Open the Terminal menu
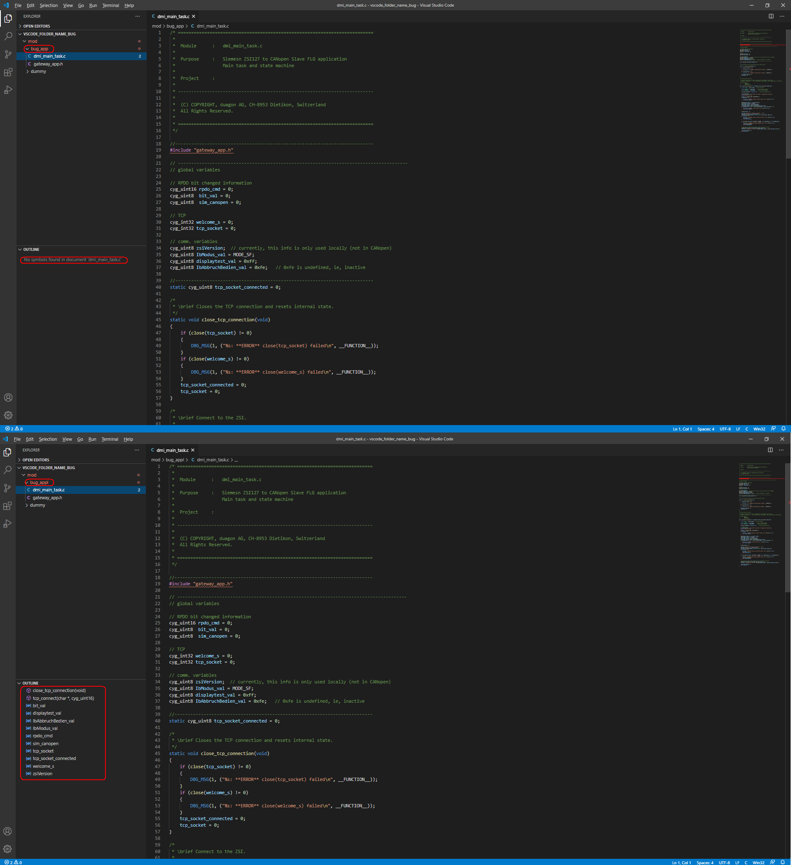The width and height of the screenshot is (791, 865). [110, 5]
